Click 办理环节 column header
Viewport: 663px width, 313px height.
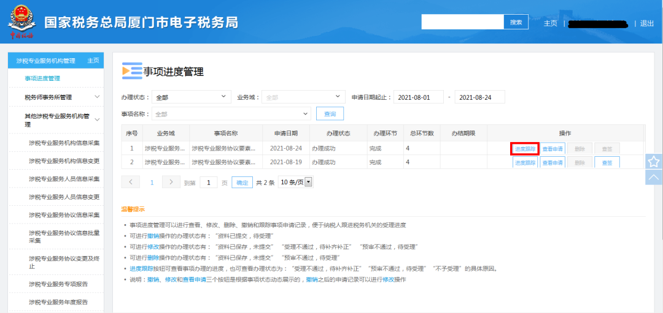[x=385, y=134]
